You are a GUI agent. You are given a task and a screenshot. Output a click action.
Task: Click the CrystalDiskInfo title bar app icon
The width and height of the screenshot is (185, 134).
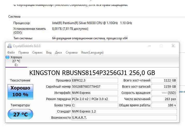9,46
